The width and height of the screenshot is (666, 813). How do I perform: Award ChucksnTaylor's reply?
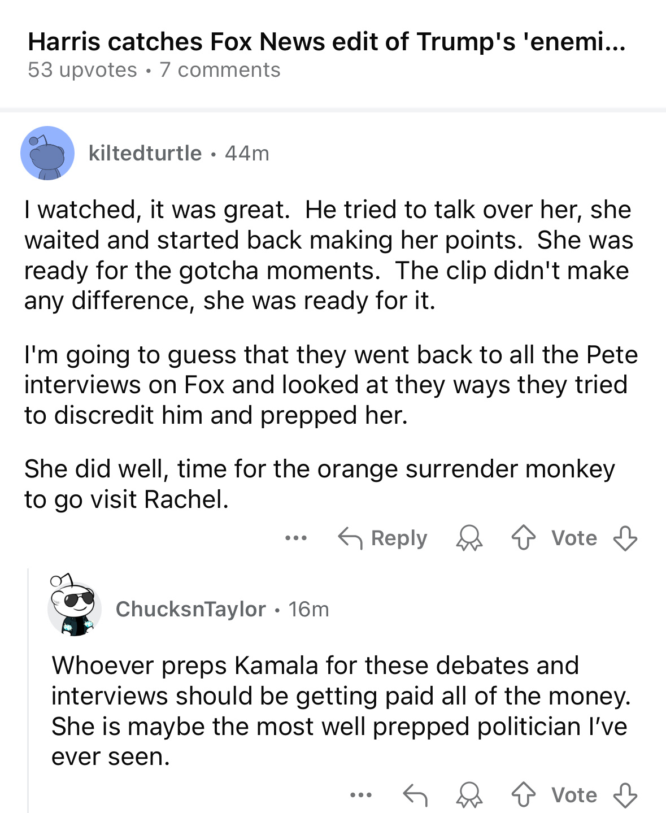[469, 795]
